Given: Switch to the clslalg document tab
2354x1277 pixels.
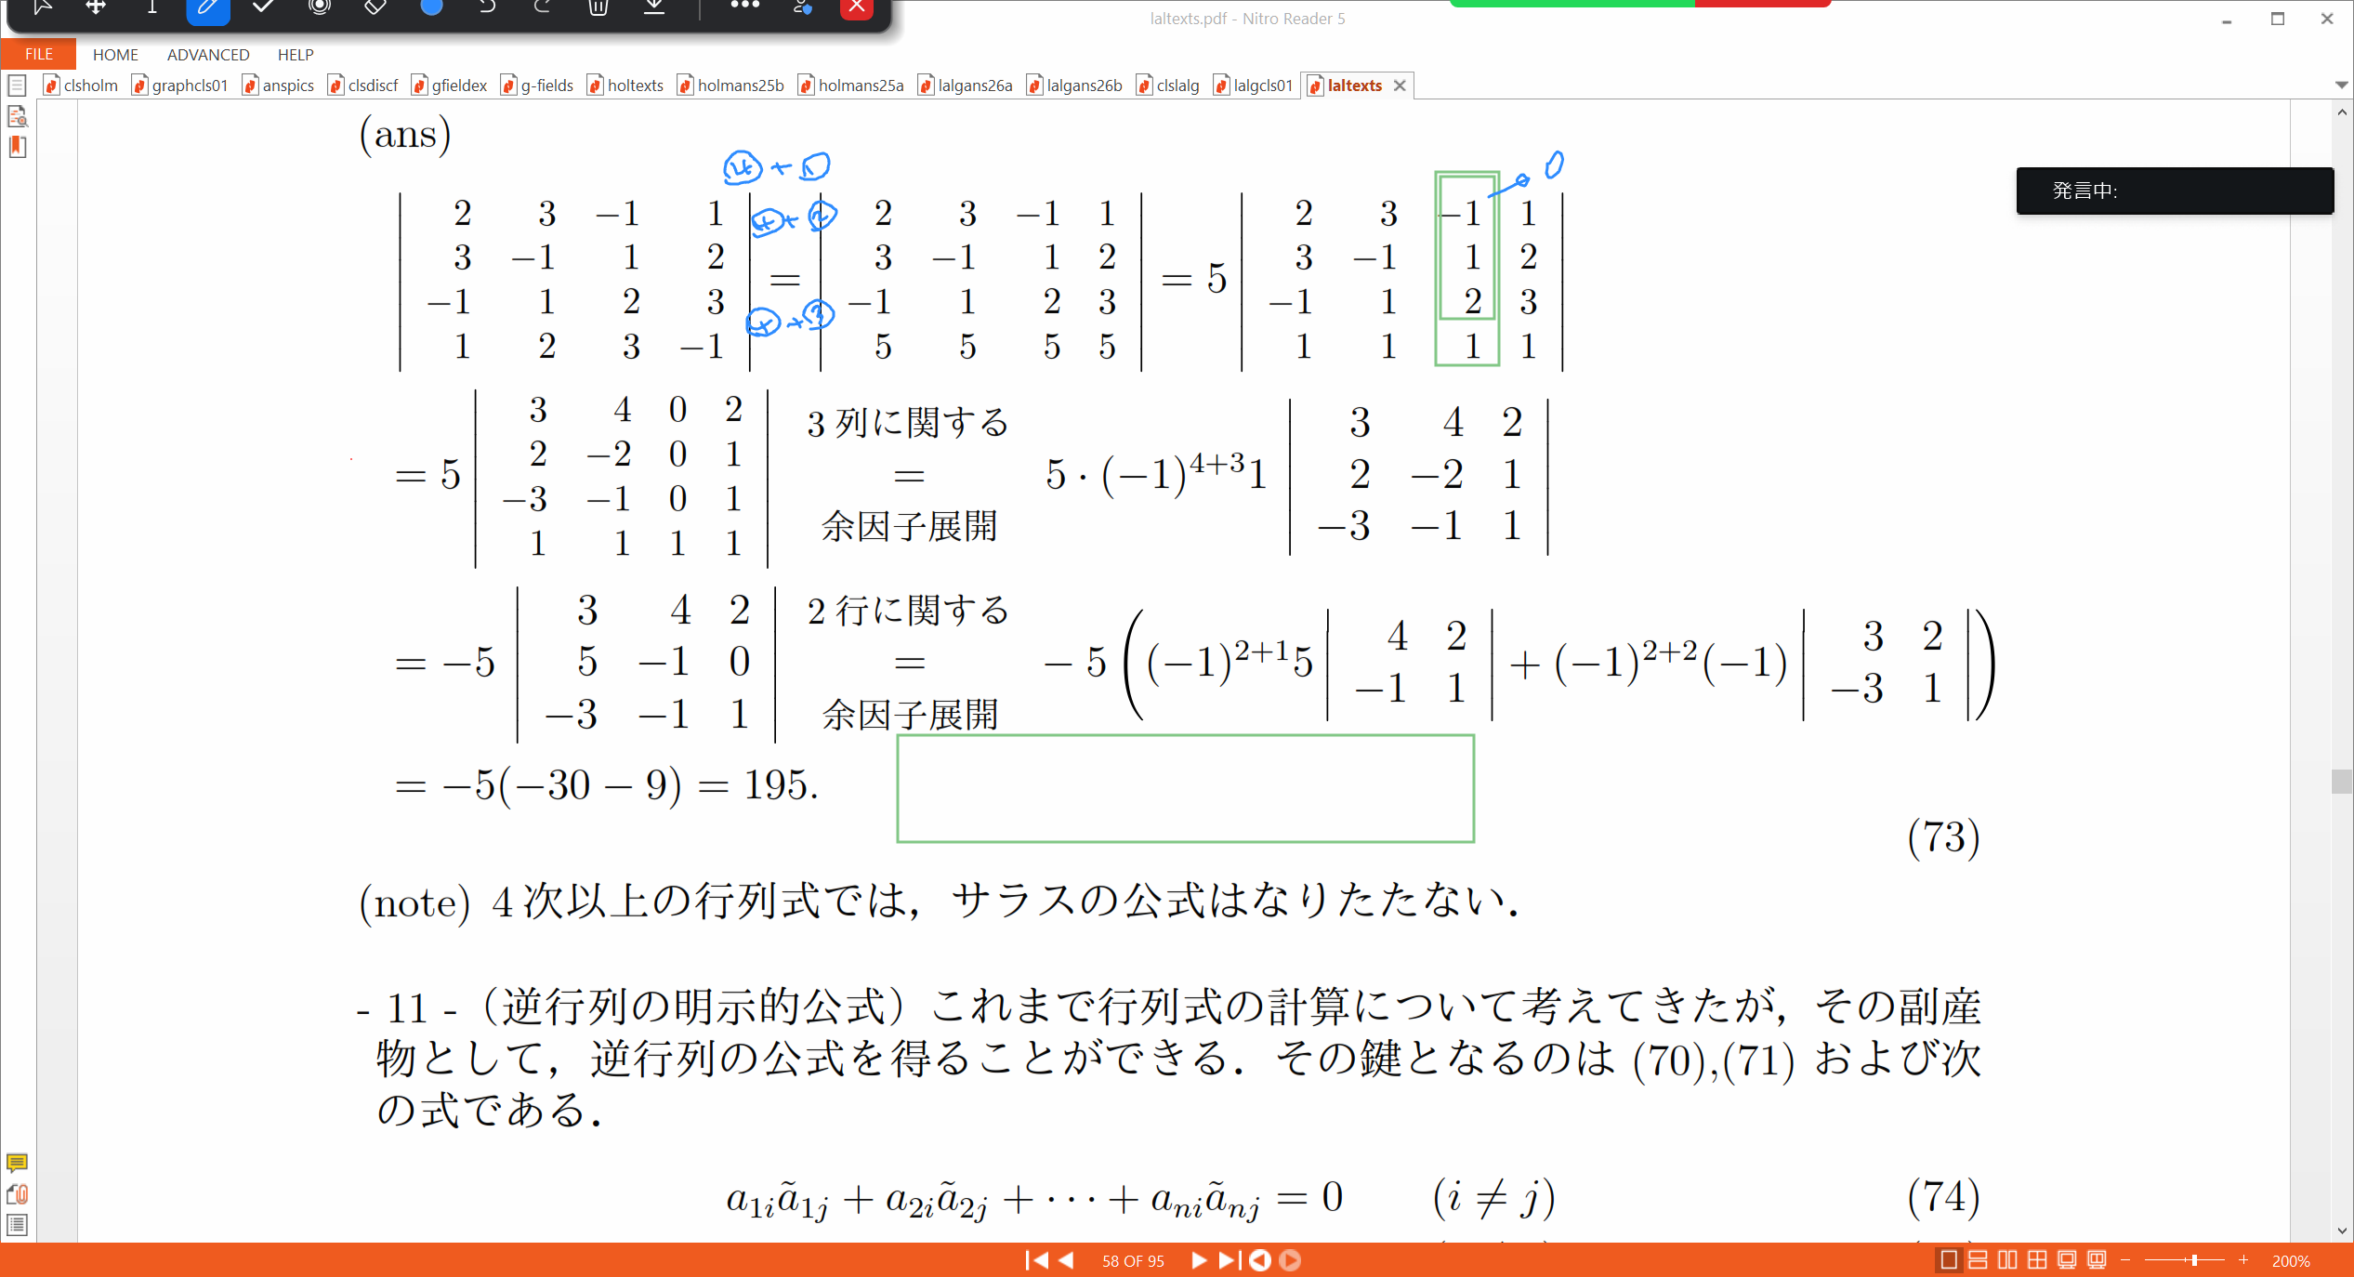Looking at the screenshot, I should pos(1169,86).
